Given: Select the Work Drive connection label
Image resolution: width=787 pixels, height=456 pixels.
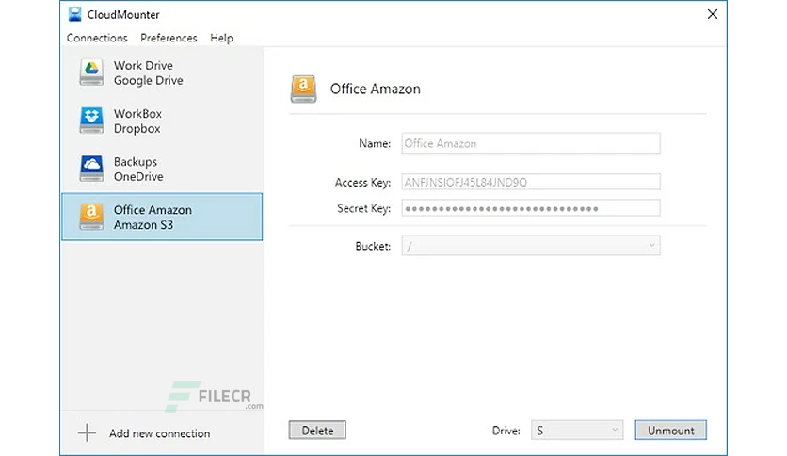Looking at the screenshot, I should [x=143, y=65].
